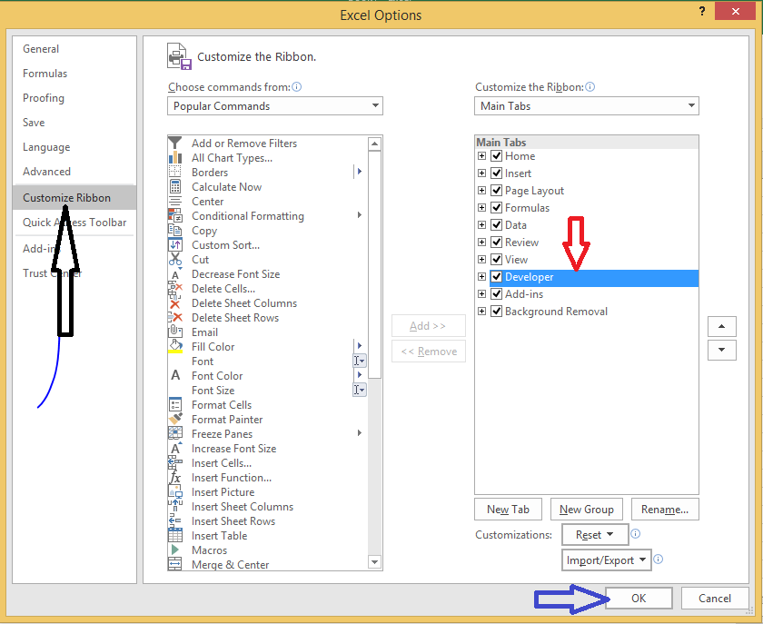Toggle the Page Layout checkbox
This screenshot has height=624, width=763.
(x=496, y=191)
